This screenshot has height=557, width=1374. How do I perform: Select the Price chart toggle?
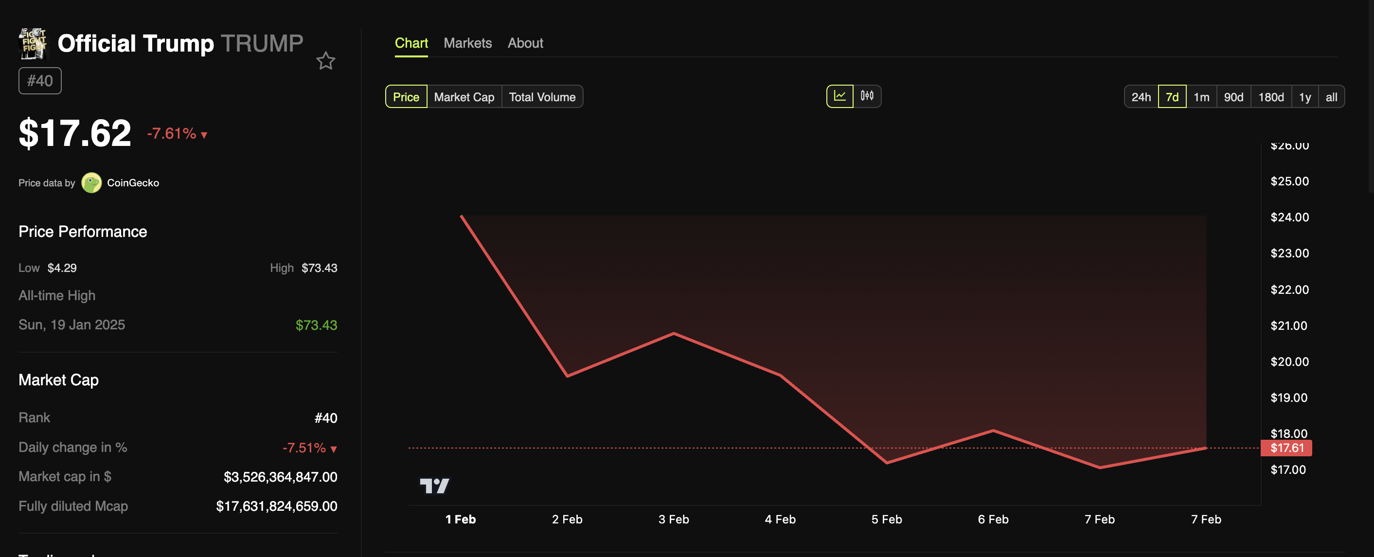click(406, 97)
